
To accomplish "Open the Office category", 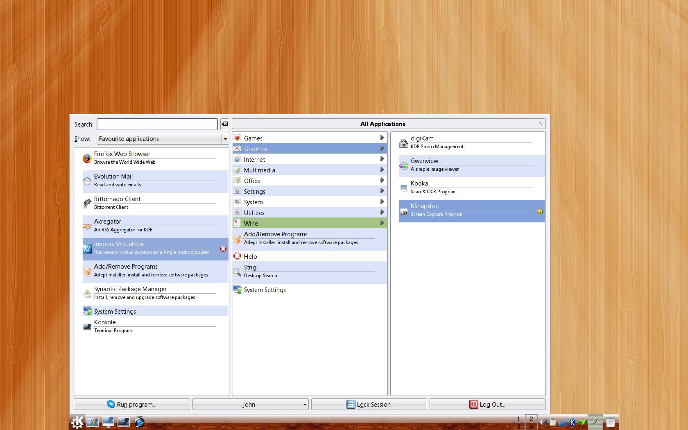I will tap(310, 181).
